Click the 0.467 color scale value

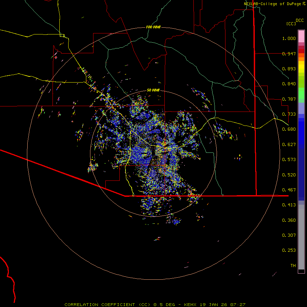pyautogui.click(x=289, y=190)
